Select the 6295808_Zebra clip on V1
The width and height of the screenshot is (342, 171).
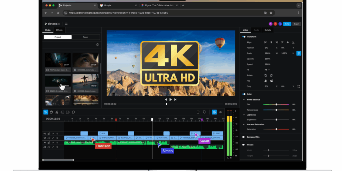tap(190, 138)
